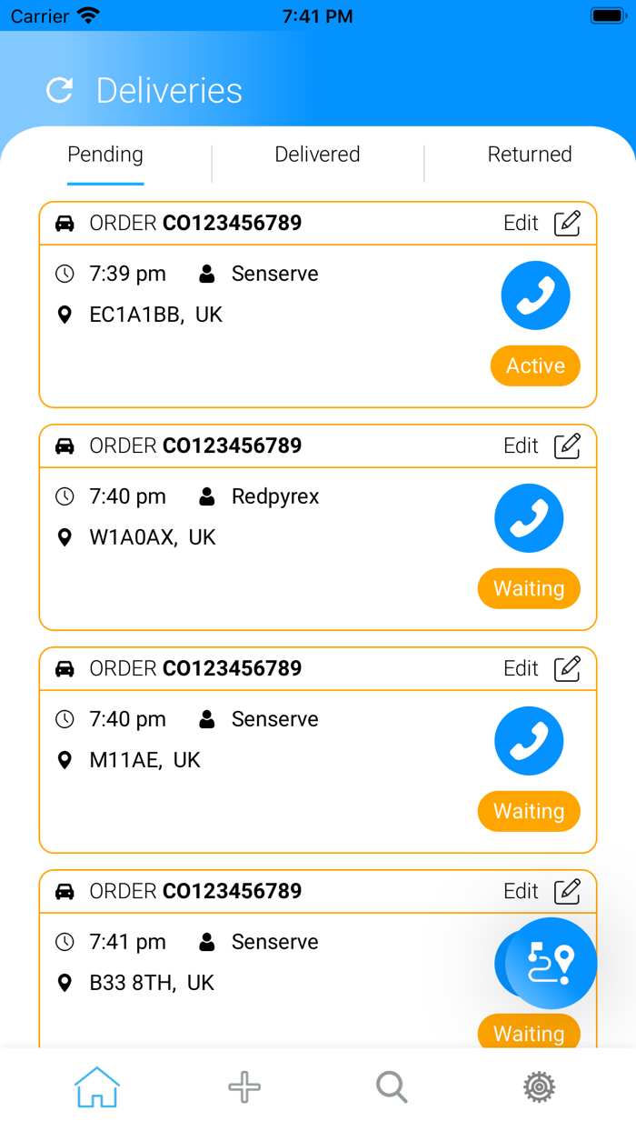Go to the Home tab icon
The width and height of the screenshot is (636, 1131).
coord(97,1086)
